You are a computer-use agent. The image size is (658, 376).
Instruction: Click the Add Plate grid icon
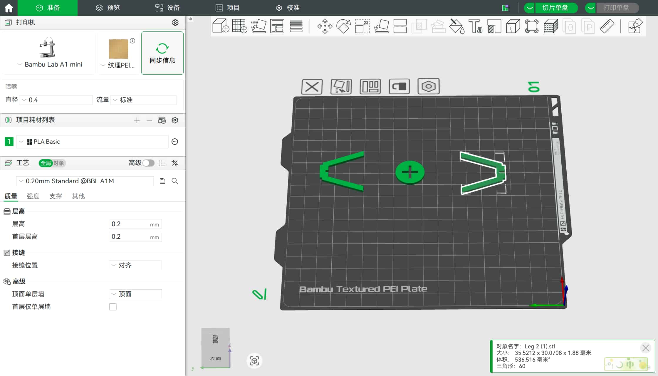[x=239, y=26]
